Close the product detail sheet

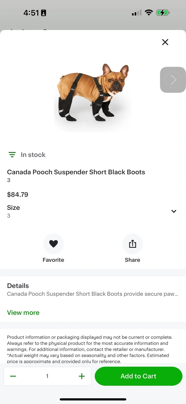tap(165, 42)
